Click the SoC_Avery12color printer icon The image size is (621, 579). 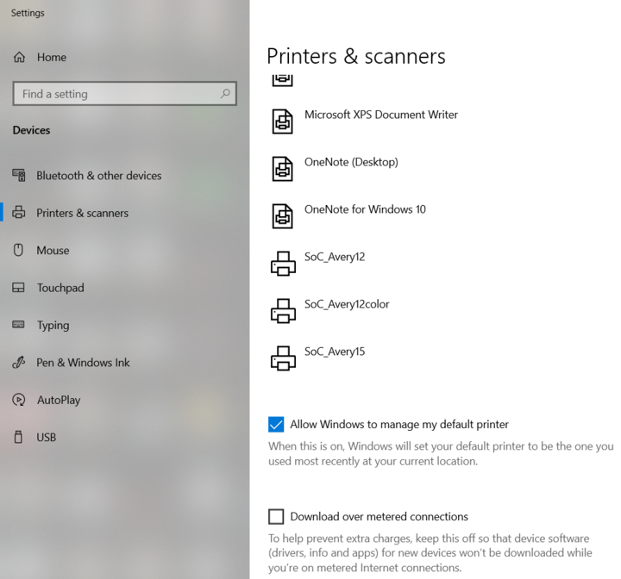[x=283, y=311]
